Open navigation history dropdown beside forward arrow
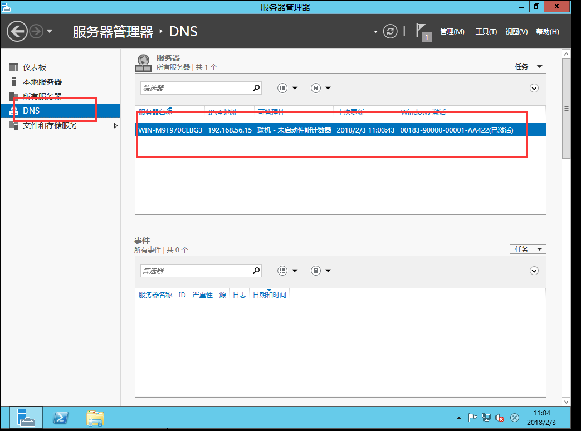 50,32
